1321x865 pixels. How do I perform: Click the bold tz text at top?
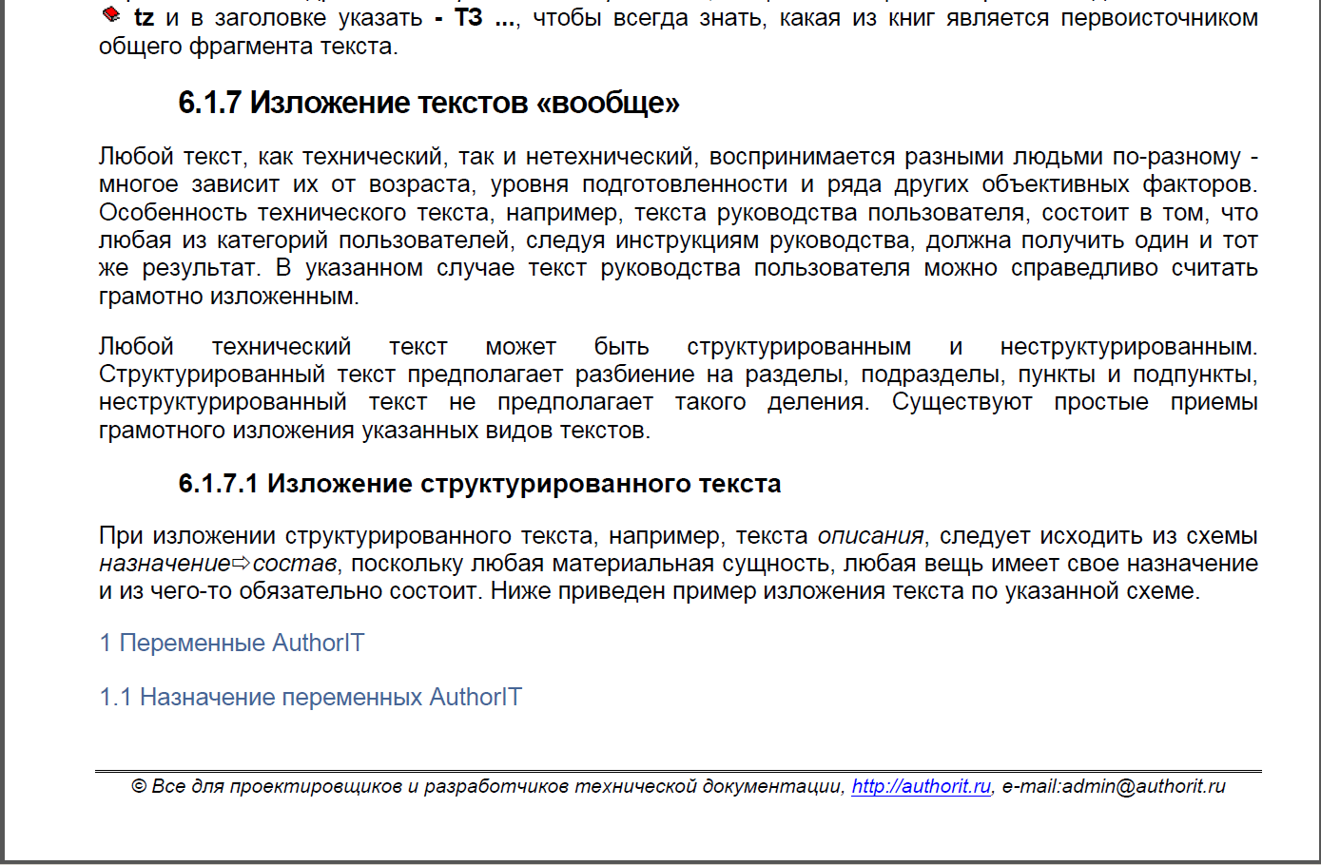(145, 18)
